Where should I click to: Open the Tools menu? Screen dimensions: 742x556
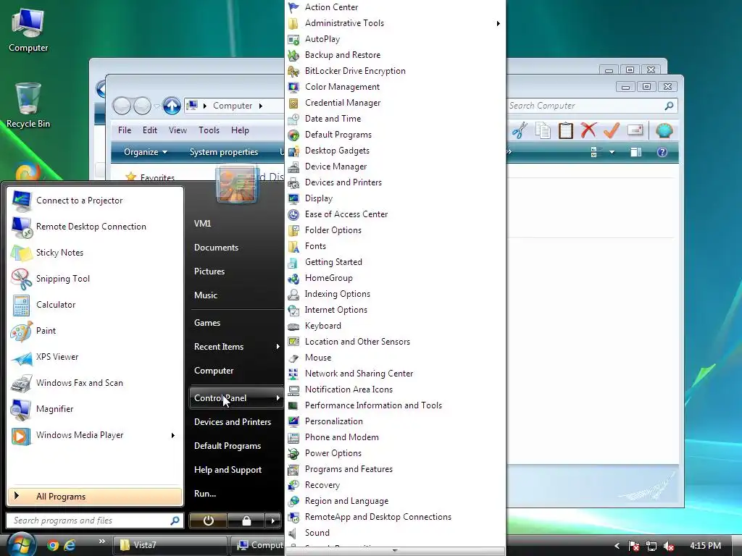[x=209, y=130]
